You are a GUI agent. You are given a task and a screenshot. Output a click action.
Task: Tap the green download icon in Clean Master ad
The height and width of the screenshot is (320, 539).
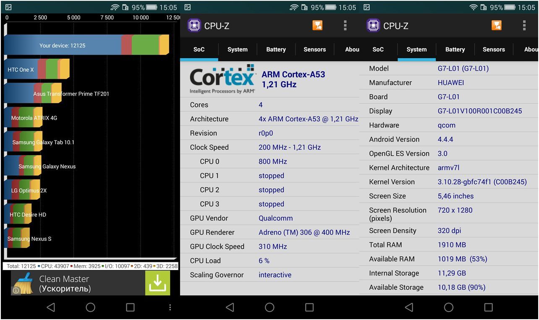pyautogui.click(x=157, y=283)
